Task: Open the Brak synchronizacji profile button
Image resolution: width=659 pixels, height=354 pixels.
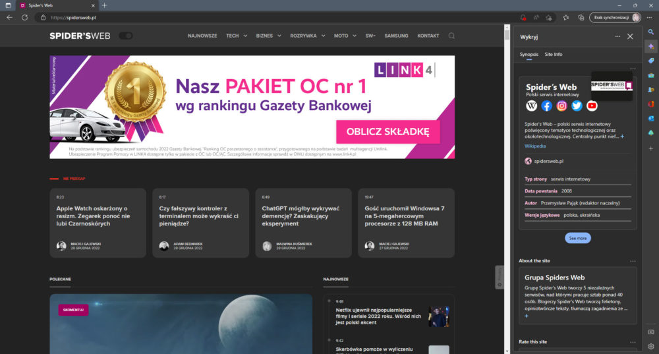Action: coord(616,18)
